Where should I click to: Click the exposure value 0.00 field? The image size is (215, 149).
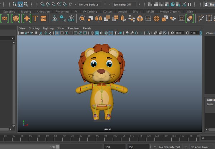(x=180, y=33)
